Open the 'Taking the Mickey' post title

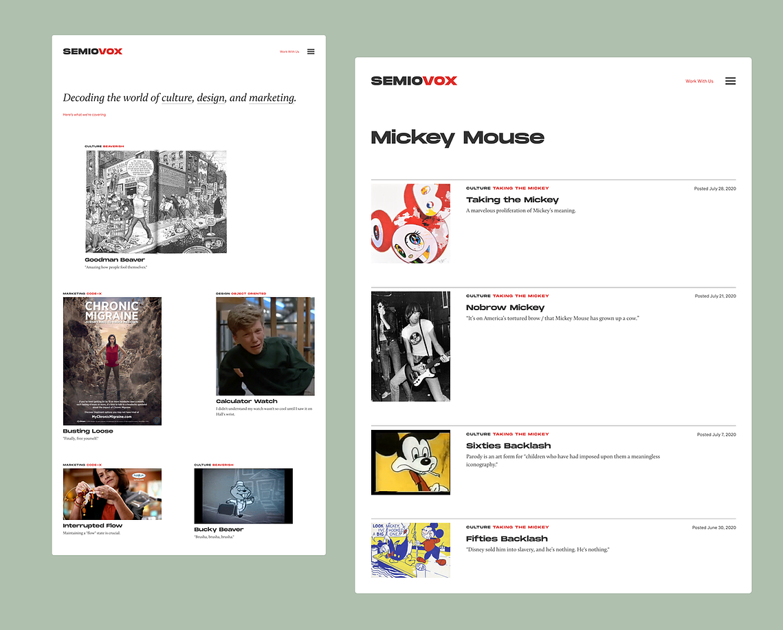512,200
